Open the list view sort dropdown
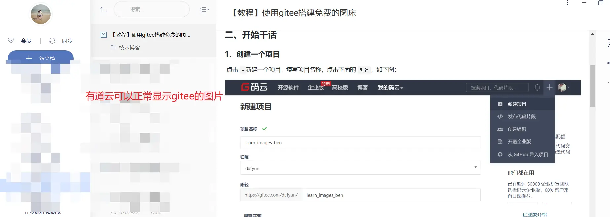Viewport: 610px width, 217px height. (x=204, y=10)
